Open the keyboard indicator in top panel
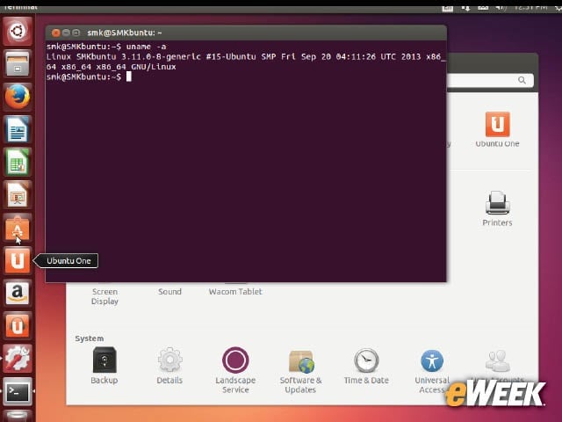 tap(447, 8)
